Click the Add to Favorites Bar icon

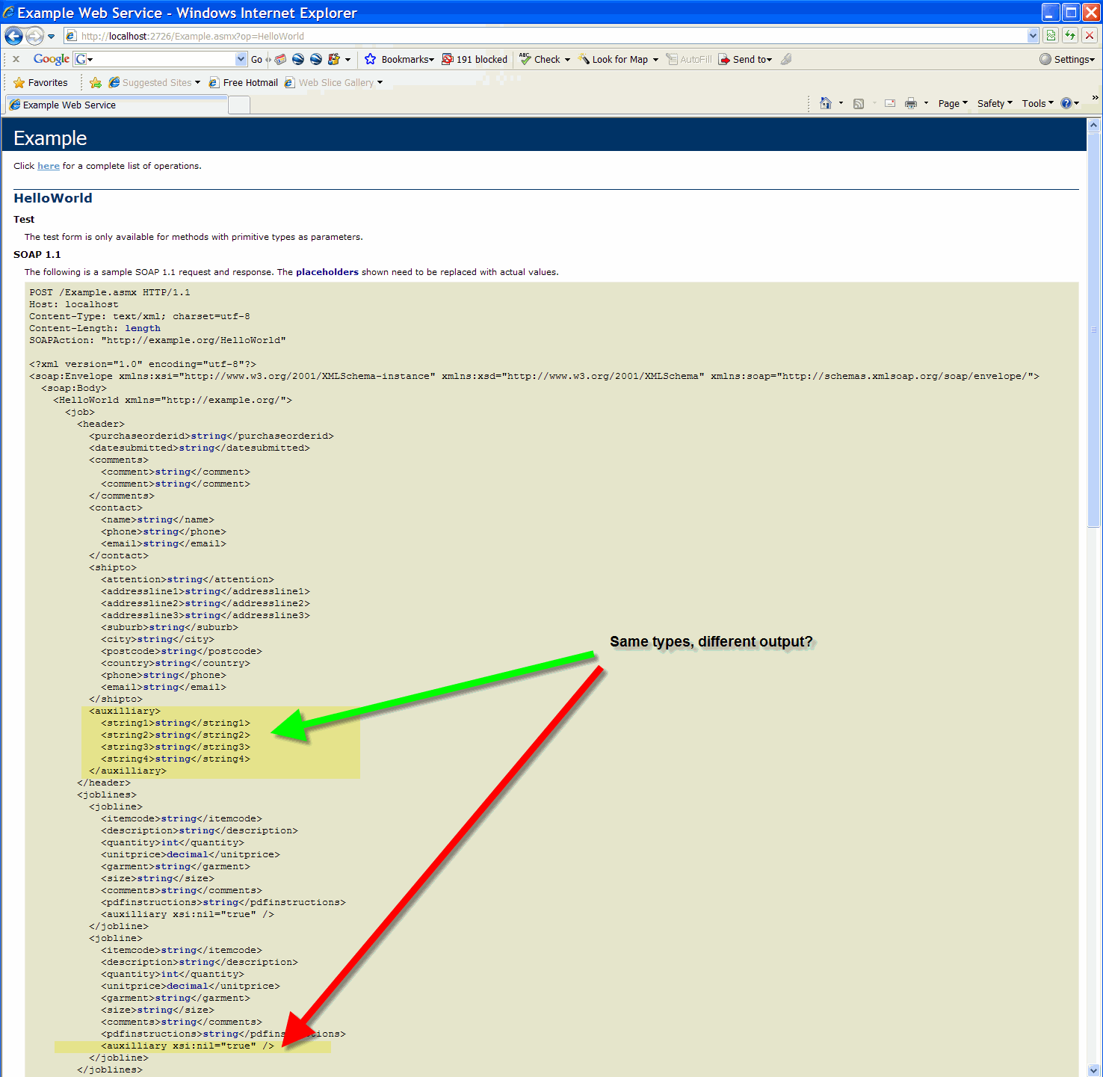coord(96,83)
